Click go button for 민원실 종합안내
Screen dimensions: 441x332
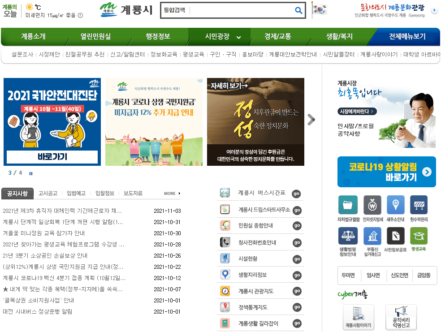(297, 226)
